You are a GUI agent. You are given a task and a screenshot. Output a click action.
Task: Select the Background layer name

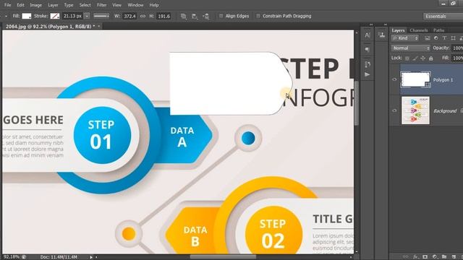coord(445,110)
